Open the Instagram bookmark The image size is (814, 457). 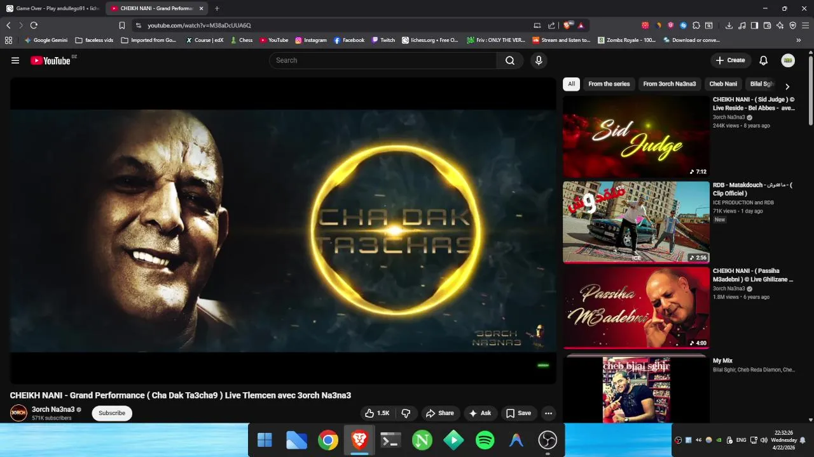point(311,40)
